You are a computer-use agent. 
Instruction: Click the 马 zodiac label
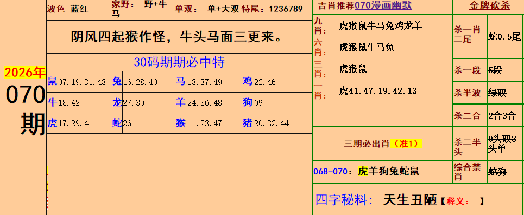[180, 81]
